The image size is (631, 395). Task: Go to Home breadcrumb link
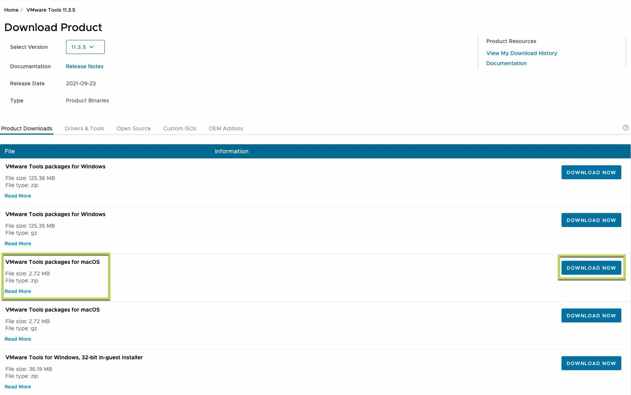(x=11, y=10)
